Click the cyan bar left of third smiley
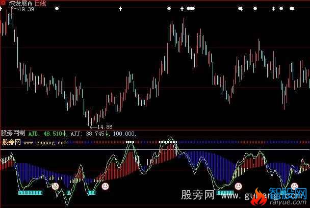Image resolution: width=310 pixels, height=208 pixels. click(225, 193)
